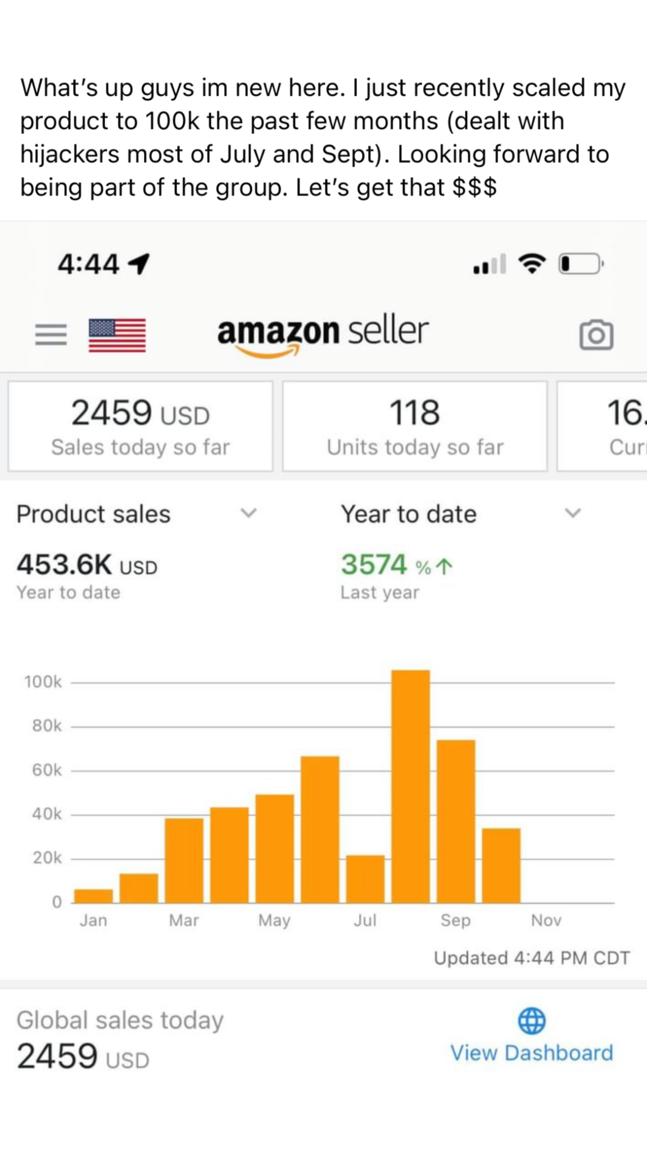The width and height of the screenshot is (647, 1152).
Task: Tap the tallest August sales bar
Action: pyautogui.click(x=410, y=786)
